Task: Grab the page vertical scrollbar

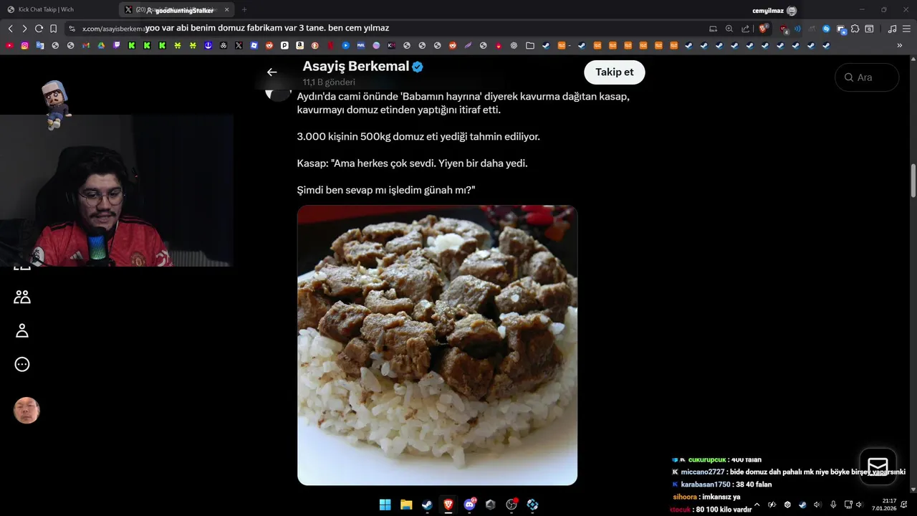Action: point(913,181)
